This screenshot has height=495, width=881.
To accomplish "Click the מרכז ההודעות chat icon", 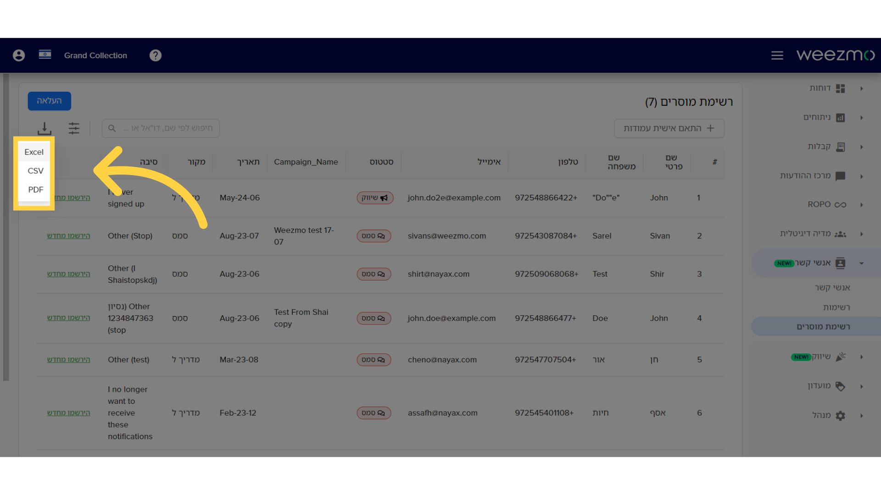I will (841, 176).
